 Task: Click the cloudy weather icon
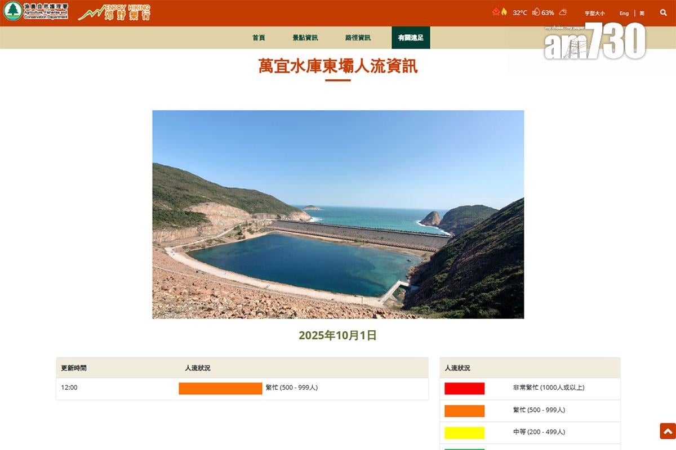563,12
